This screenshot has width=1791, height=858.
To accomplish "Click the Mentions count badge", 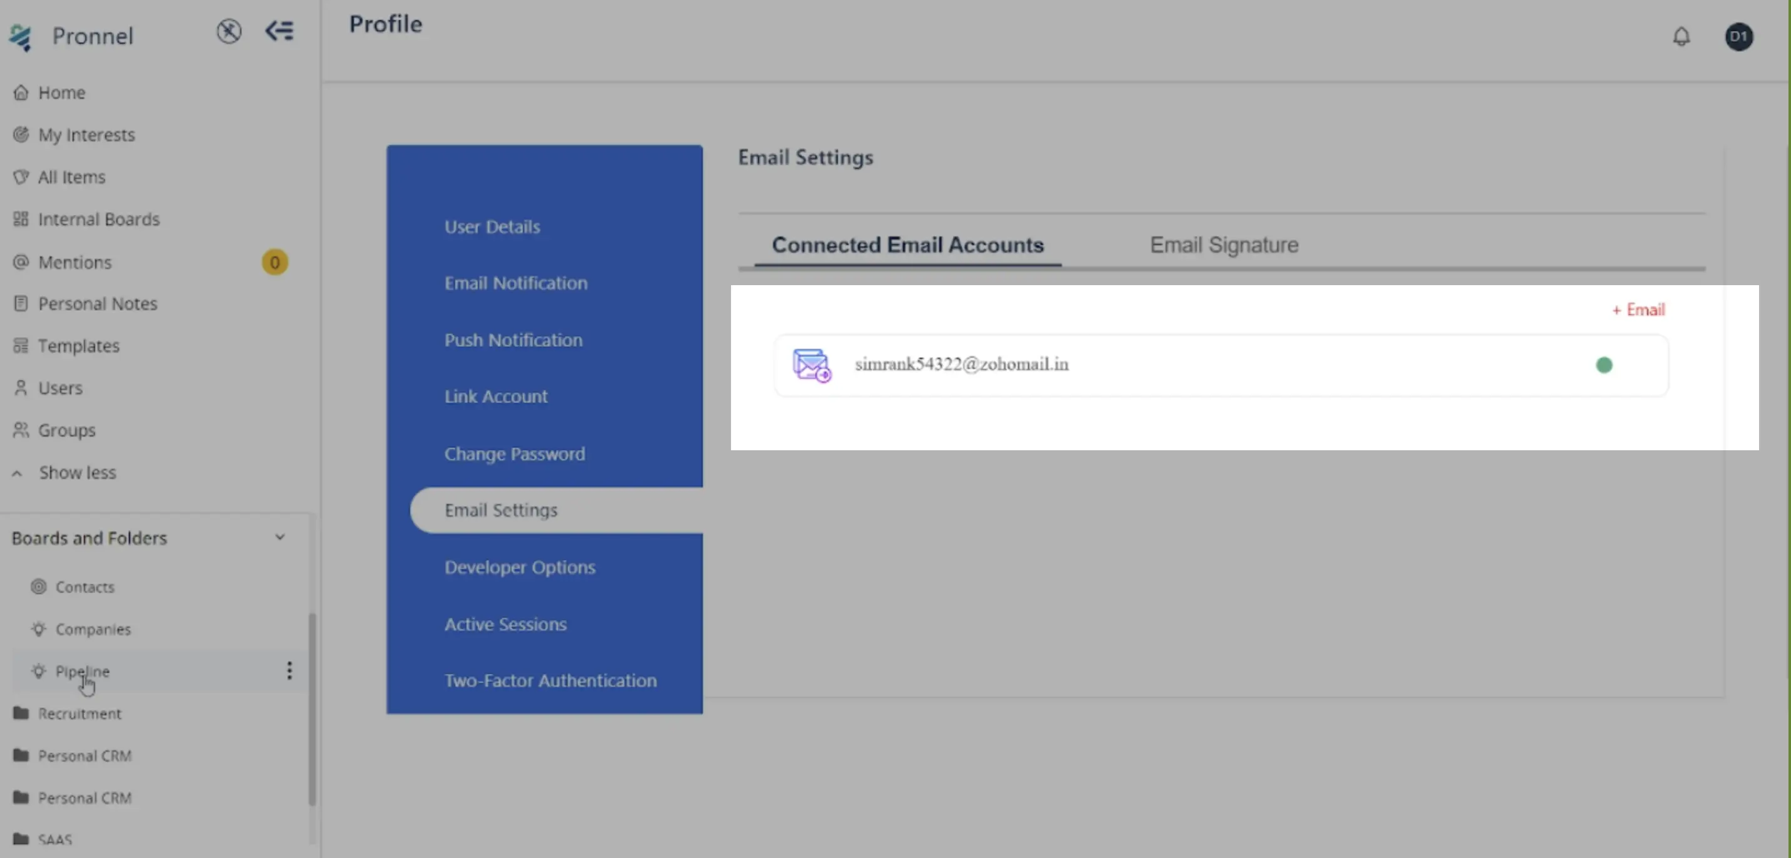I will click(x=275, y=262).
